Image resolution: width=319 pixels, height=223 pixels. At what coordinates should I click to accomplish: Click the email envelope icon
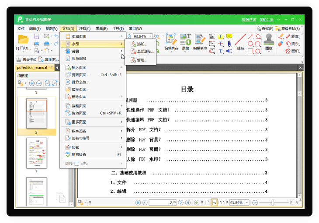pos(46,36)
